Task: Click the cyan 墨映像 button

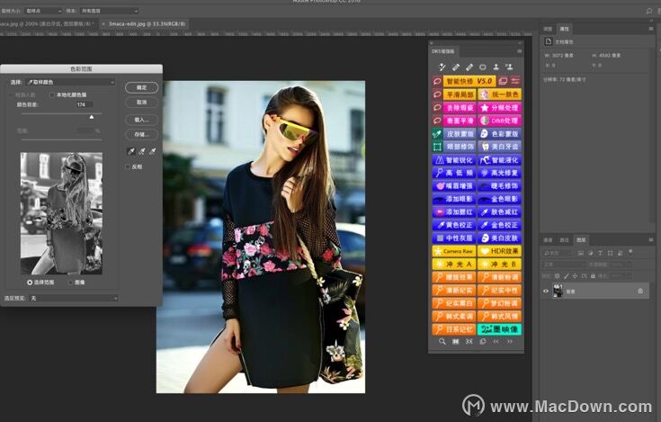Action: click(x=499, y=329)
